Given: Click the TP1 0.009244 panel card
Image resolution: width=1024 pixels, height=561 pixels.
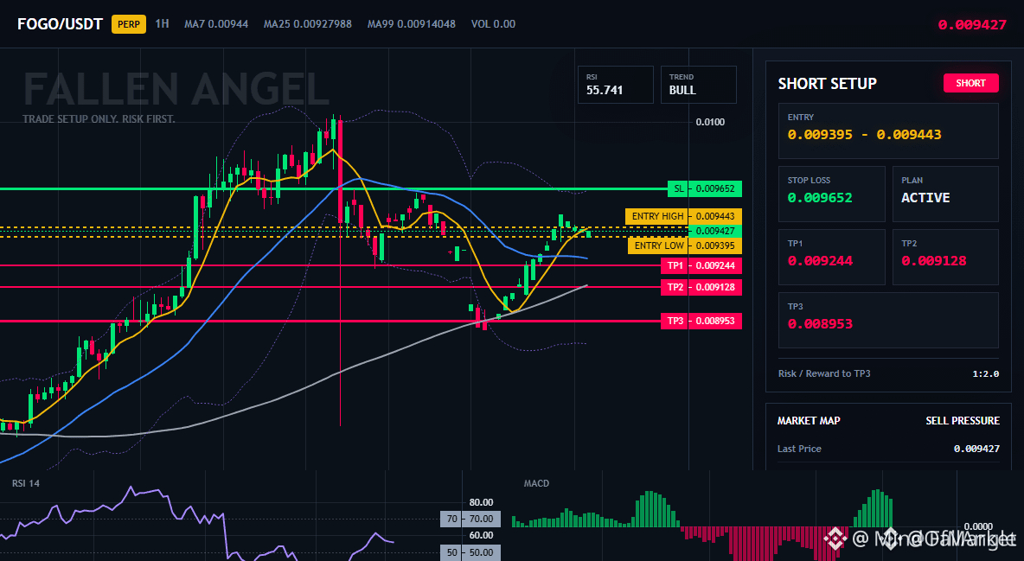Looking at the screenshot, I should 831,257.
